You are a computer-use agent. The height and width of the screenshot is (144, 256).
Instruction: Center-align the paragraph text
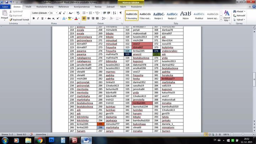point(89,18)
